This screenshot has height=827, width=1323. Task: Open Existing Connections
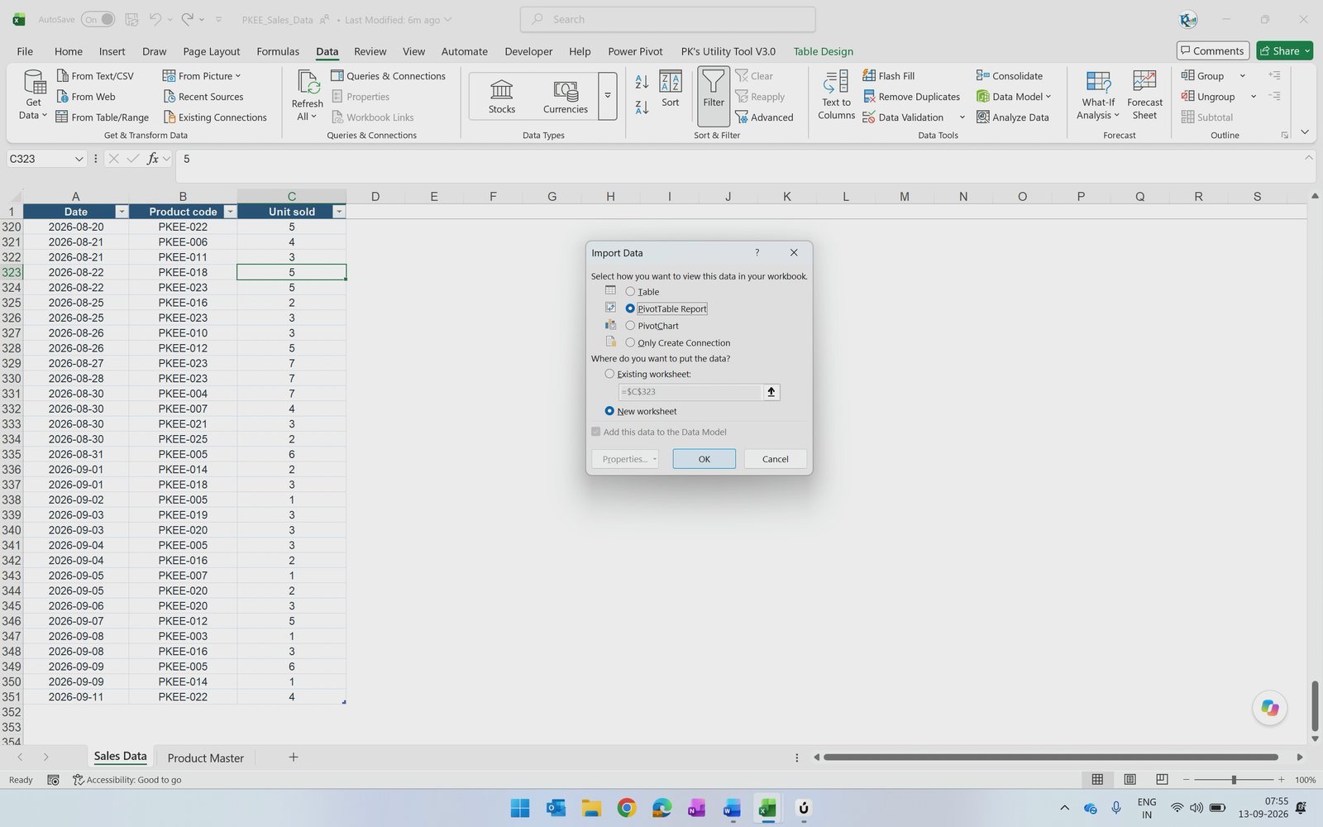(215, 117)
